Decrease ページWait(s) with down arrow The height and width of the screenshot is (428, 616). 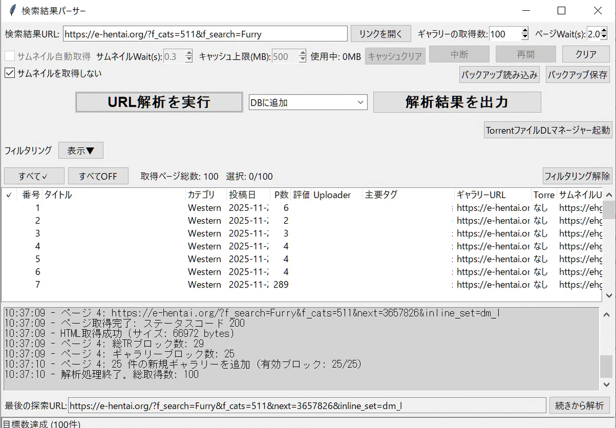(x=604, y=37)
